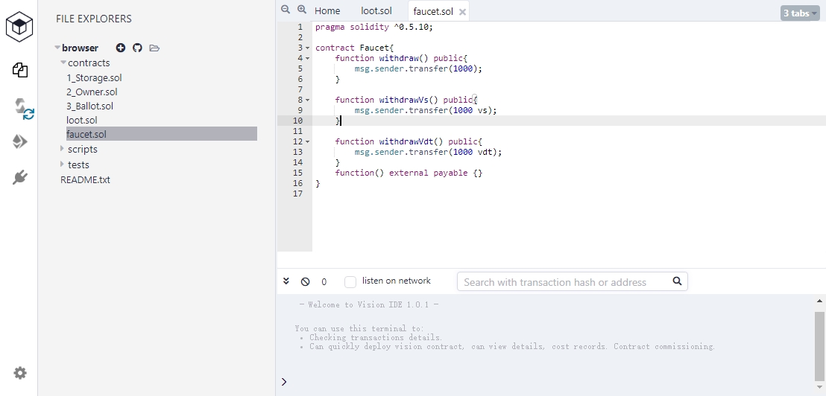The height and width of the screenshot is (396, 826).
Task: Open the Solidity compiler sidebar icon
Action: [23, 108]
